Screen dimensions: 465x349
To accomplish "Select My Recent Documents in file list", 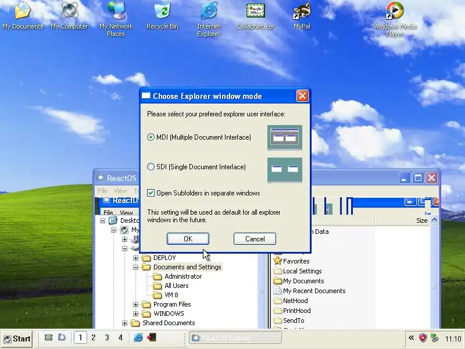I will [310, 290].
